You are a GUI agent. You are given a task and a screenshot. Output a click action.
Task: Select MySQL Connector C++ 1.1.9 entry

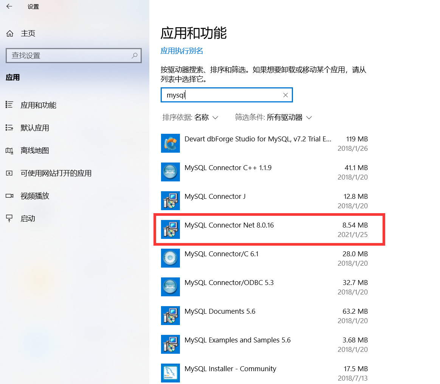pos(264,172)
